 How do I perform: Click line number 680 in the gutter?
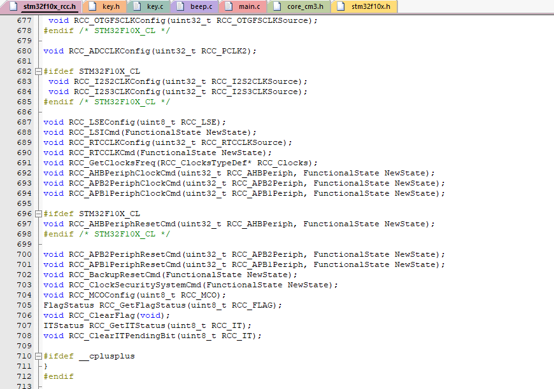click(24, 51)
